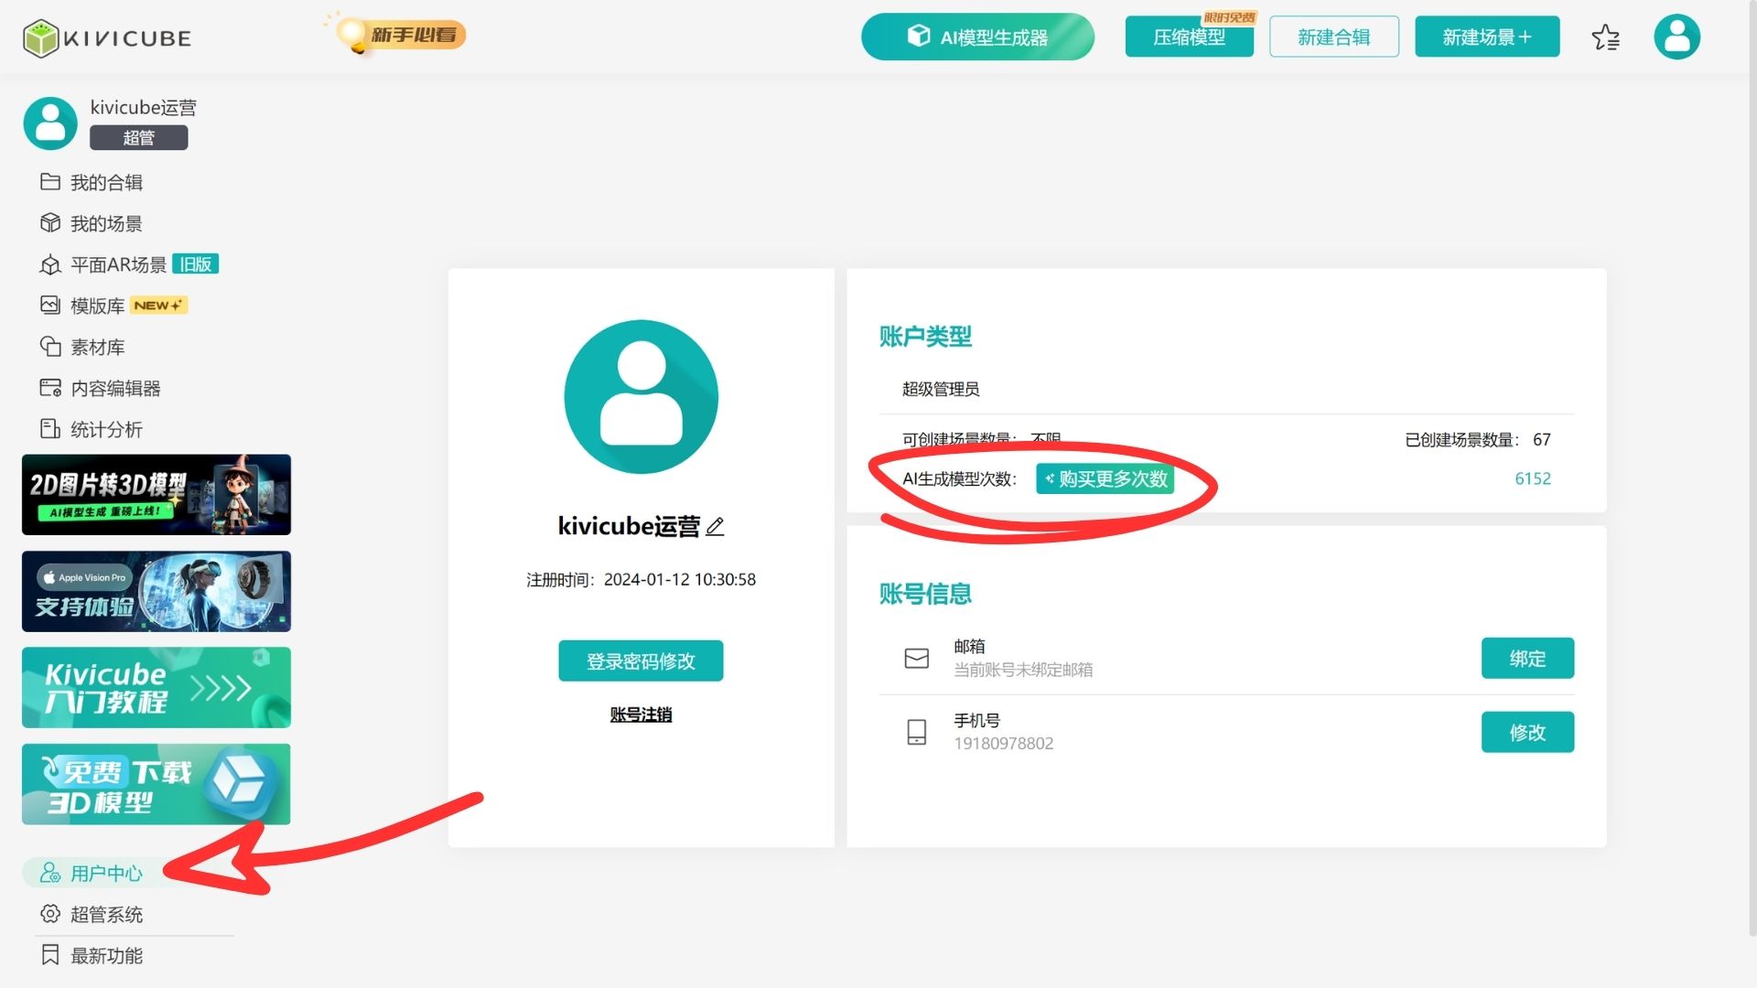Image resolution: width=1757 pixels, height=988 pixels.
Task: Open 超管系统 menu item
Action: point(106,914)
